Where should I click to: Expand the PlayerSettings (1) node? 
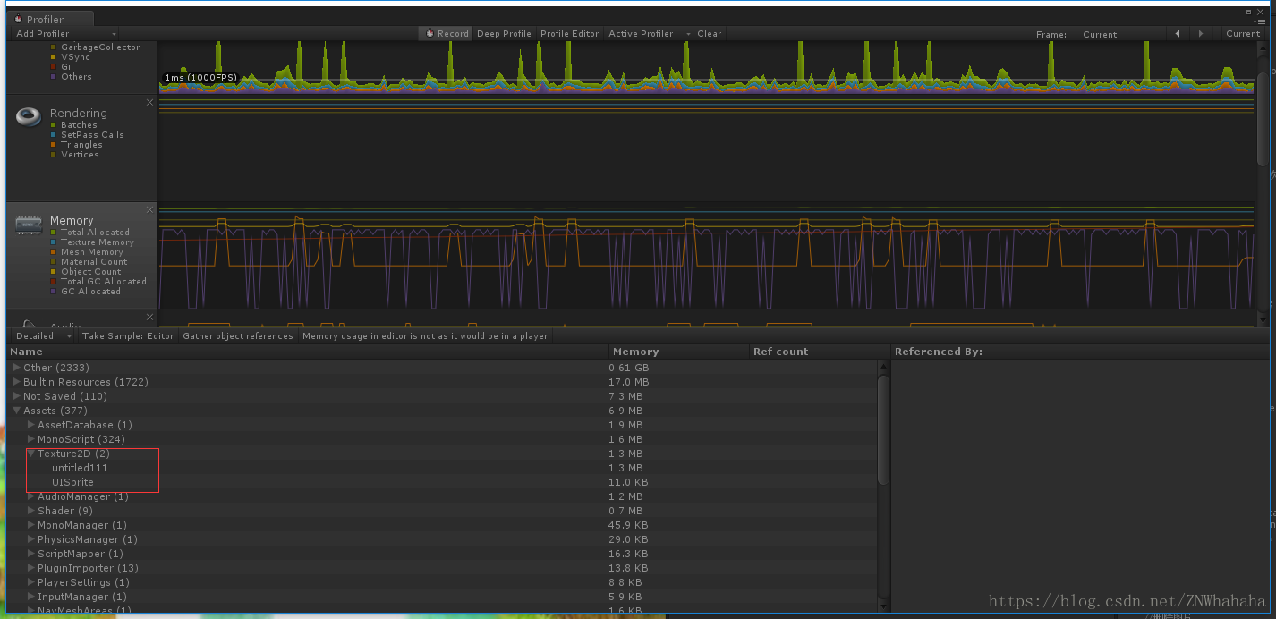tap(31, 582)
